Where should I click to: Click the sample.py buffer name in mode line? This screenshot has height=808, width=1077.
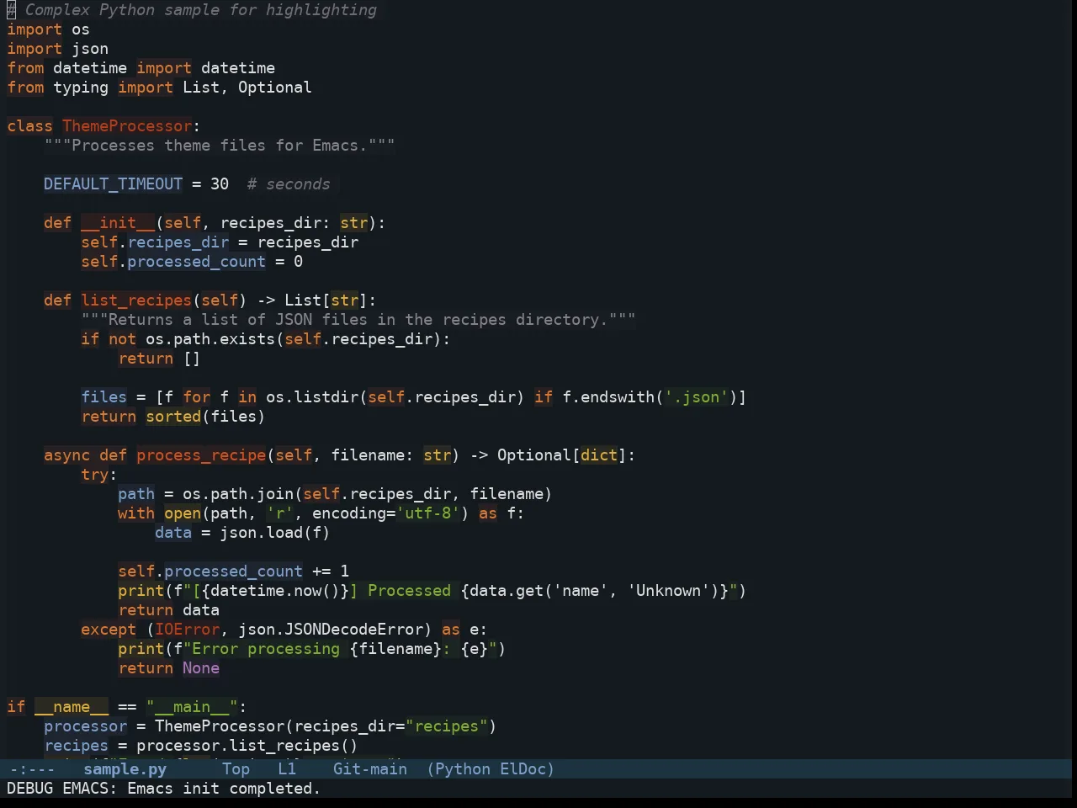125,769
